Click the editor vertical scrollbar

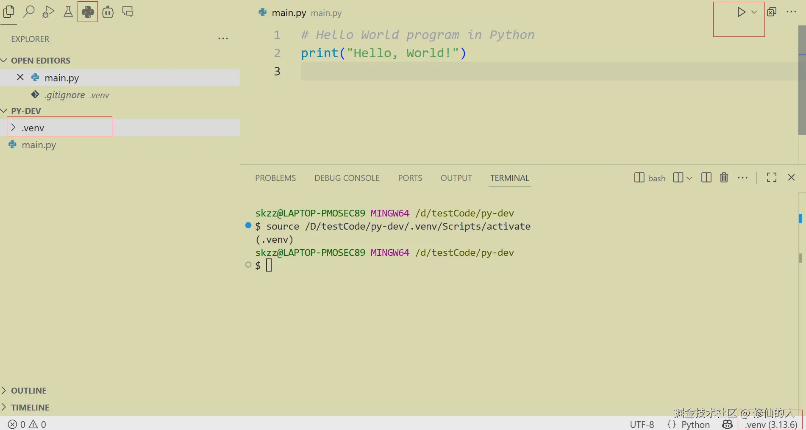[802, 80]
